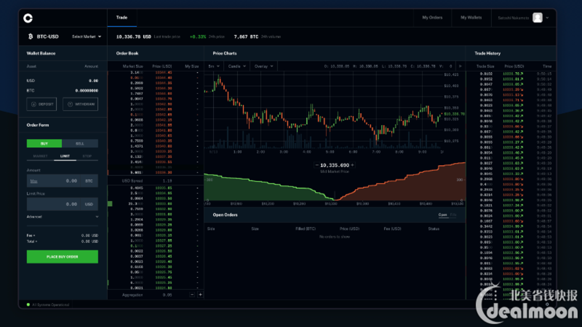Click the Status column header in Open Orders

(x=434, y=228)
